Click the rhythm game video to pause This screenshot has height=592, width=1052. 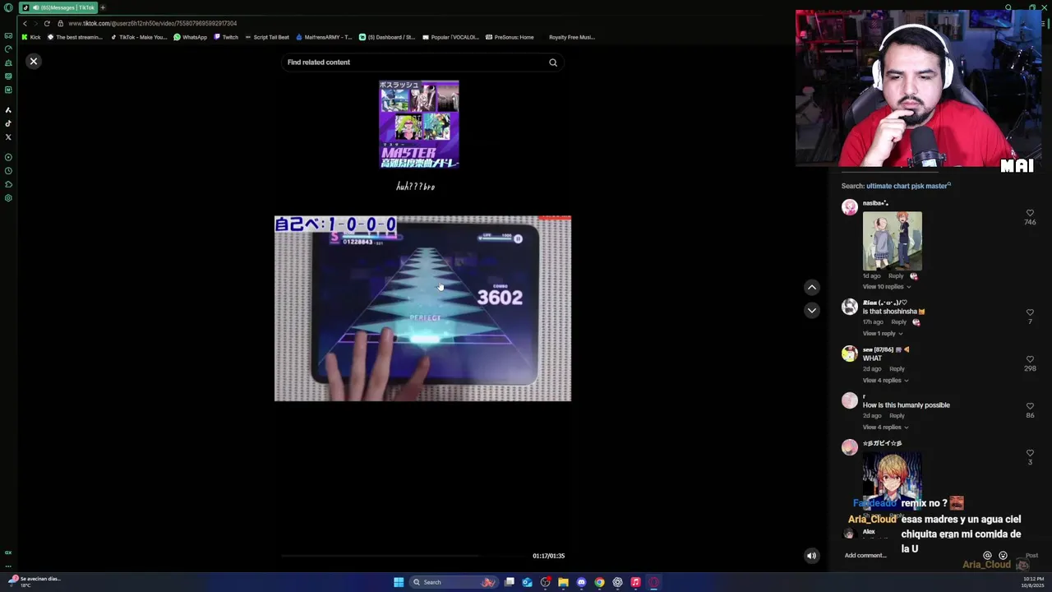coord(422,308)
